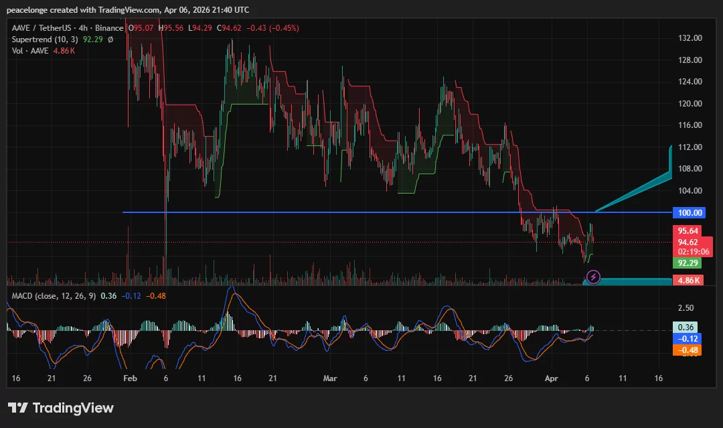This screenshot has height=428, width=723.
Task: Select the MACD (close, 12, 26, 9) legend
Action: 54,295
